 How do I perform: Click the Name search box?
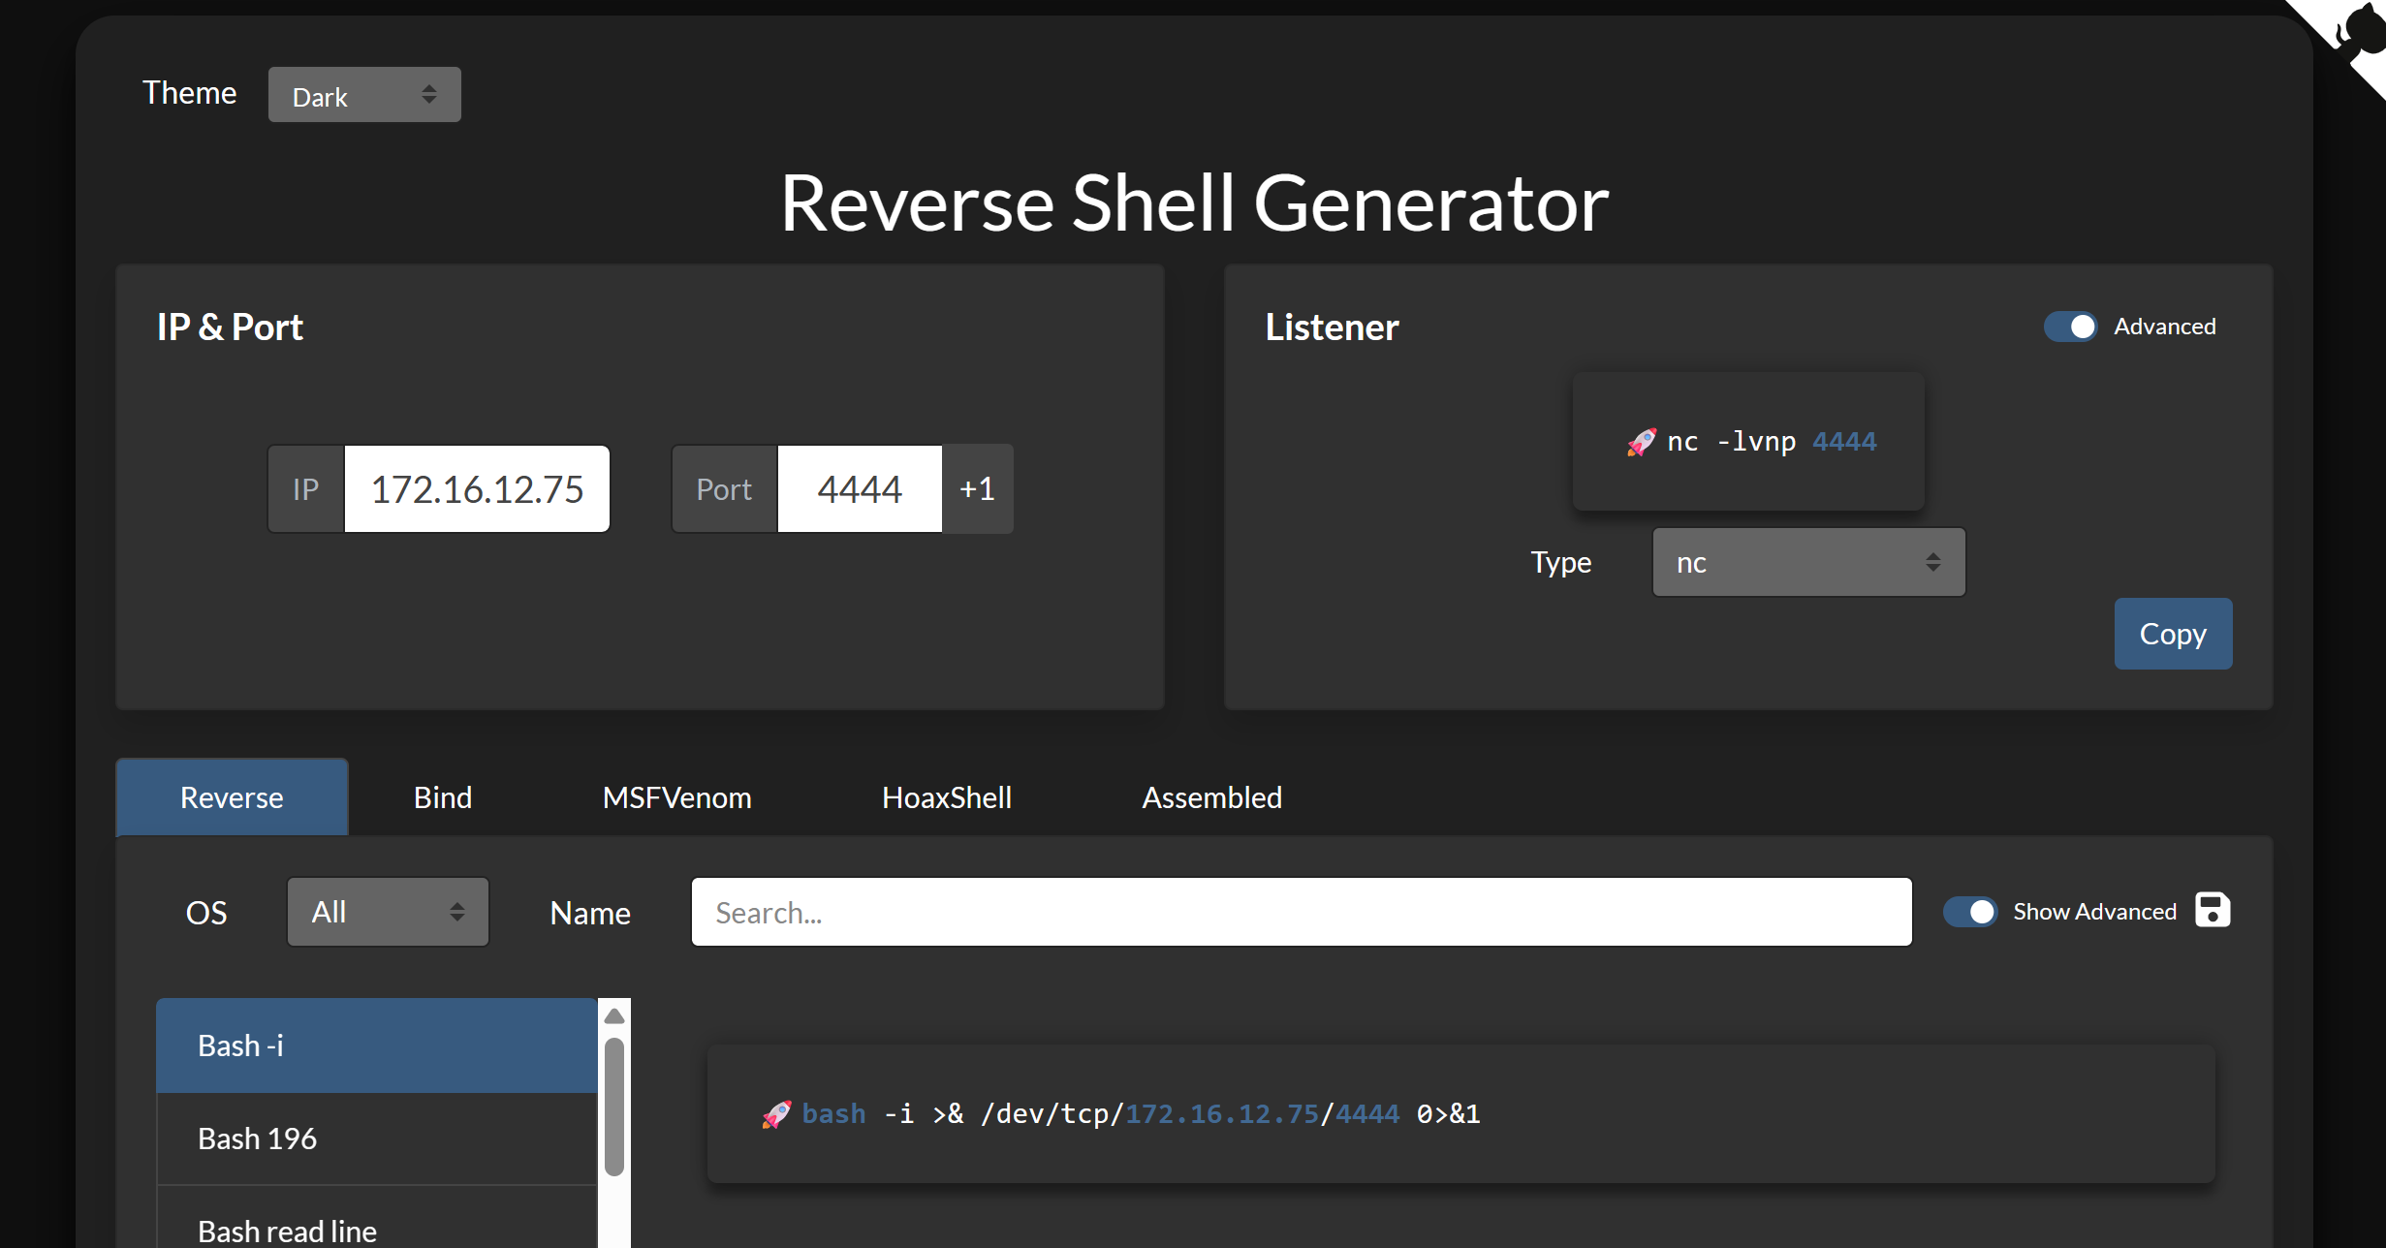click(1301, 912)
